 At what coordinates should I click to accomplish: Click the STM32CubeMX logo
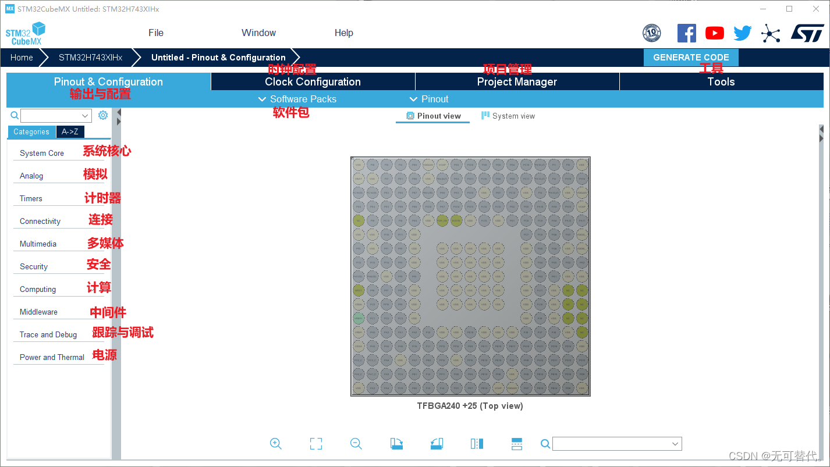coord(26,33)
